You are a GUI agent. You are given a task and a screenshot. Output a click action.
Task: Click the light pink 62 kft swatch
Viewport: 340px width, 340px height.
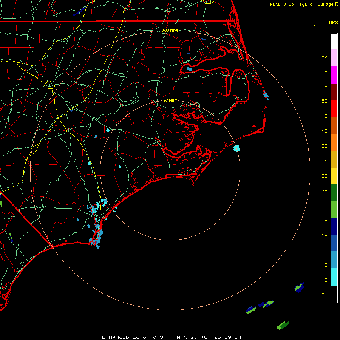tap(334, 58)
